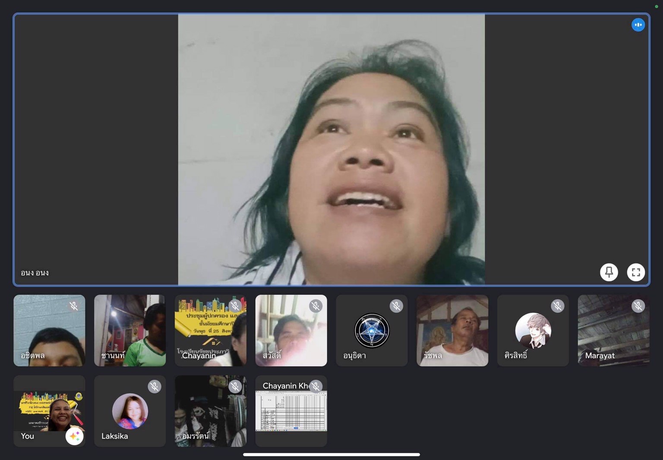Click ศิรสิทธิ์'s anime profile avatar

[533, 331]
